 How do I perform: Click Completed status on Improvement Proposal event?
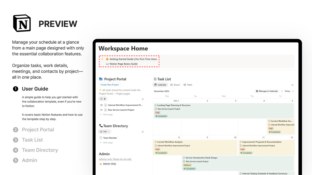246,153
